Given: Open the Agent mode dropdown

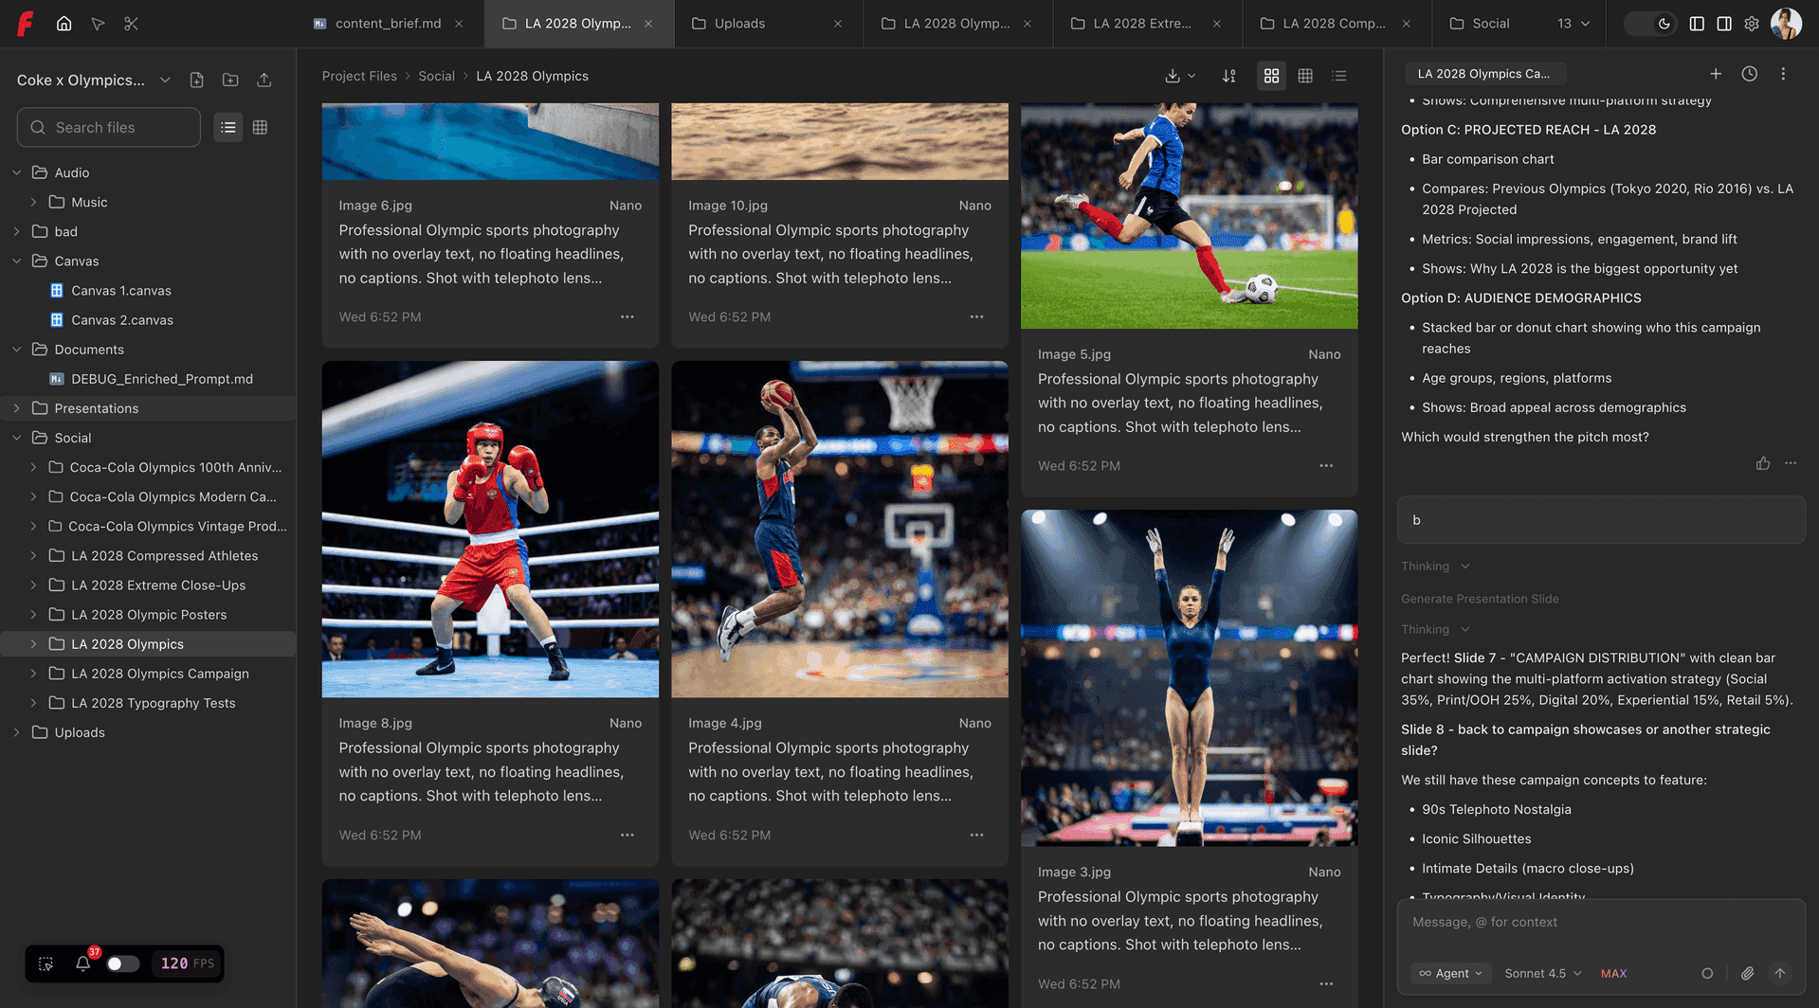Looking at the screenshot, I should 1450,973.
